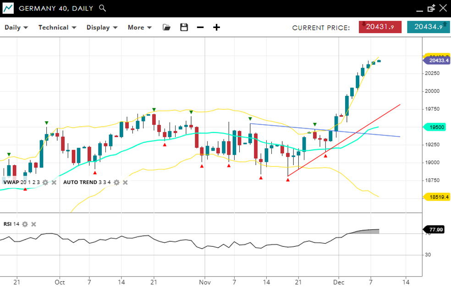The image size is (451, 289).
Task: Remove the AUTO TREND indicator
Action: (125, 183)
